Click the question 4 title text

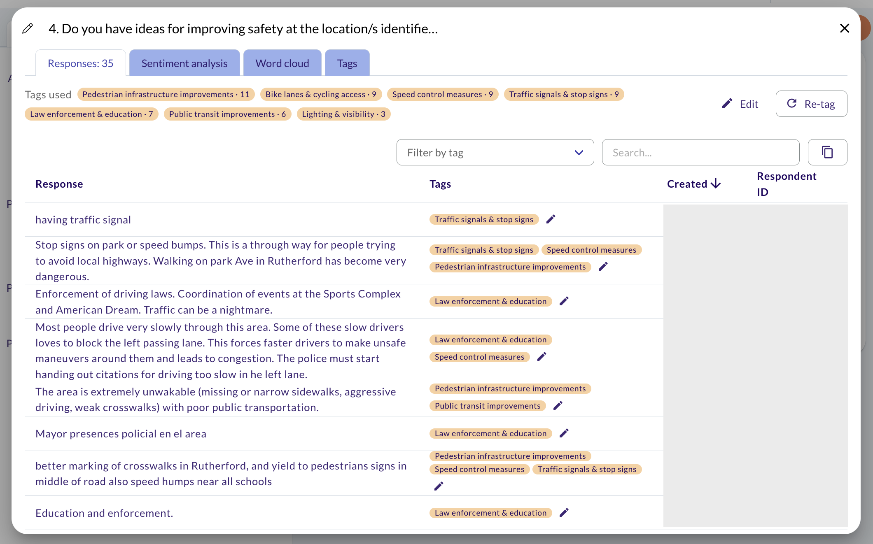pyautogui.click(x=243, y=29)
